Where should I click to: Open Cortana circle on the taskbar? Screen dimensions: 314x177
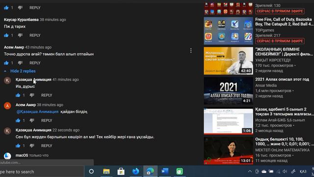(91, 172)
